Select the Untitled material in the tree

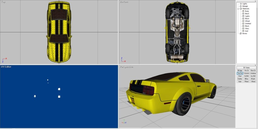point(248,24)
